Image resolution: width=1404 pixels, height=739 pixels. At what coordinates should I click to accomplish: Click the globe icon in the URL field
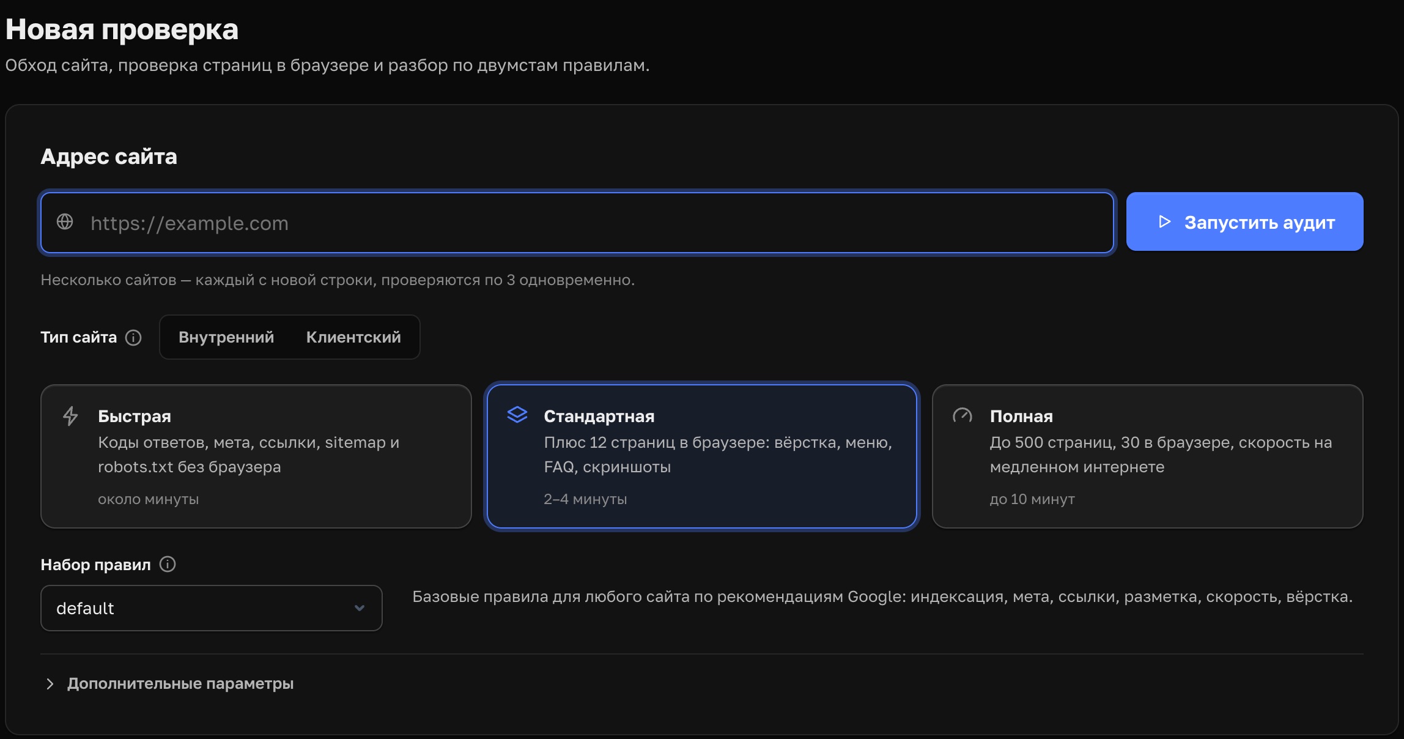pos(65,221)
